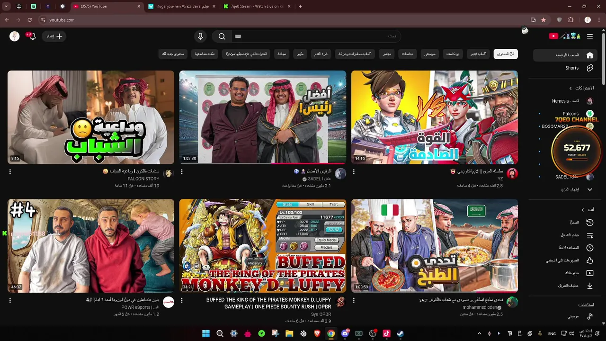
Task: Open the Overwatch 'القوة الصادمة' thumbnail
Action: [x=435, y=117]
